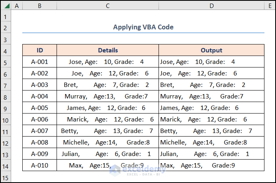Click Output cell for Max

coord(211,165)
